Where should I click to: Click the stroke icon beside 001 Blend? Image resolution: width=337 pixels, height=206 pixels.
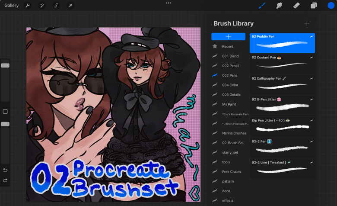click(x=215, y=56)
